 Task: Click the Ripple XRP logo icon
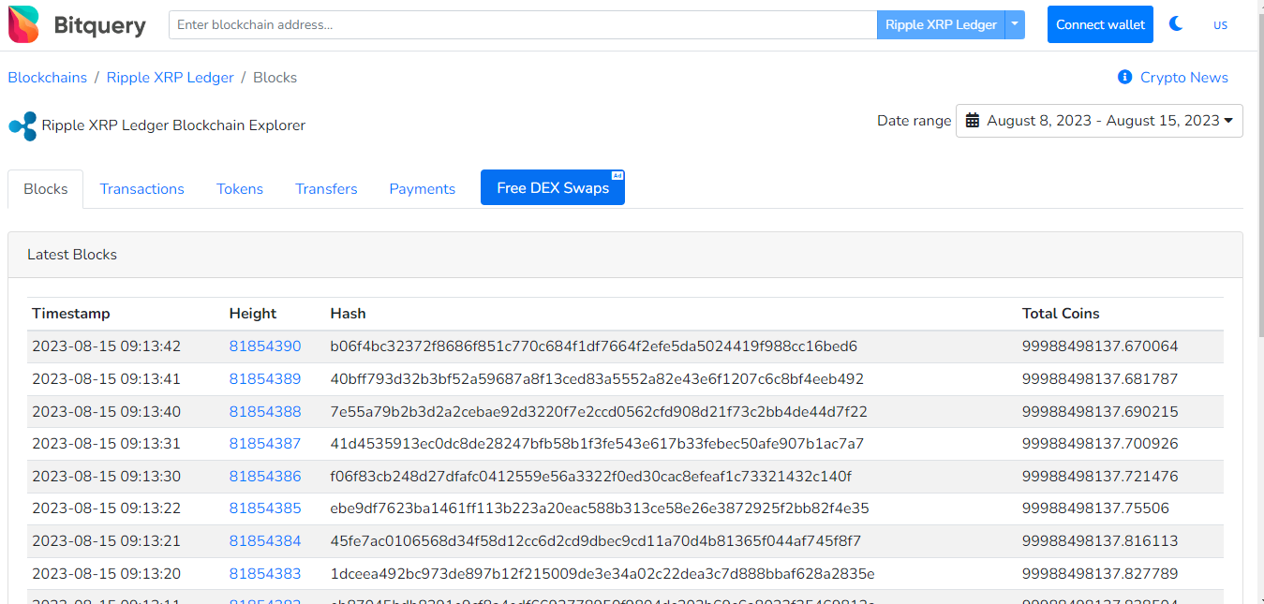pyautogui.click(x=22, y=125)
